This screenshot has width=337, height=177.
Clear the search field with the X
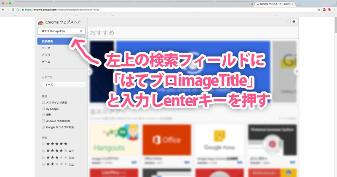(x=81, y=31)
